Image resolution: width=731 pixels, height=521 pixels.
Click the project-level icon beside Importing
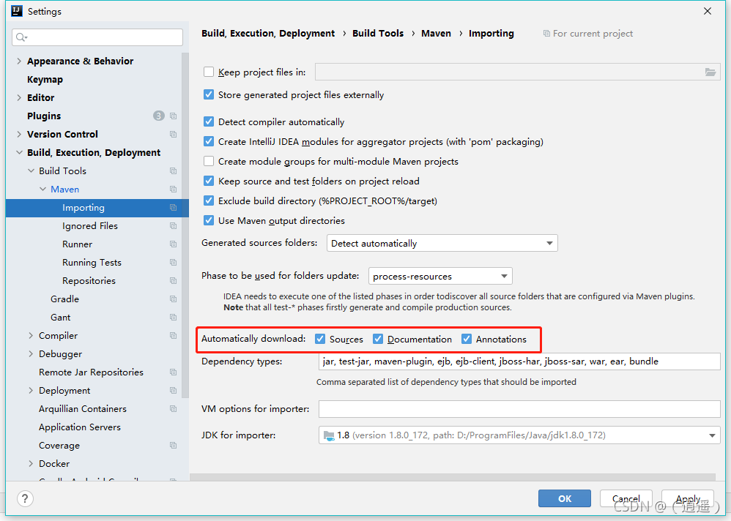(174, 208)
